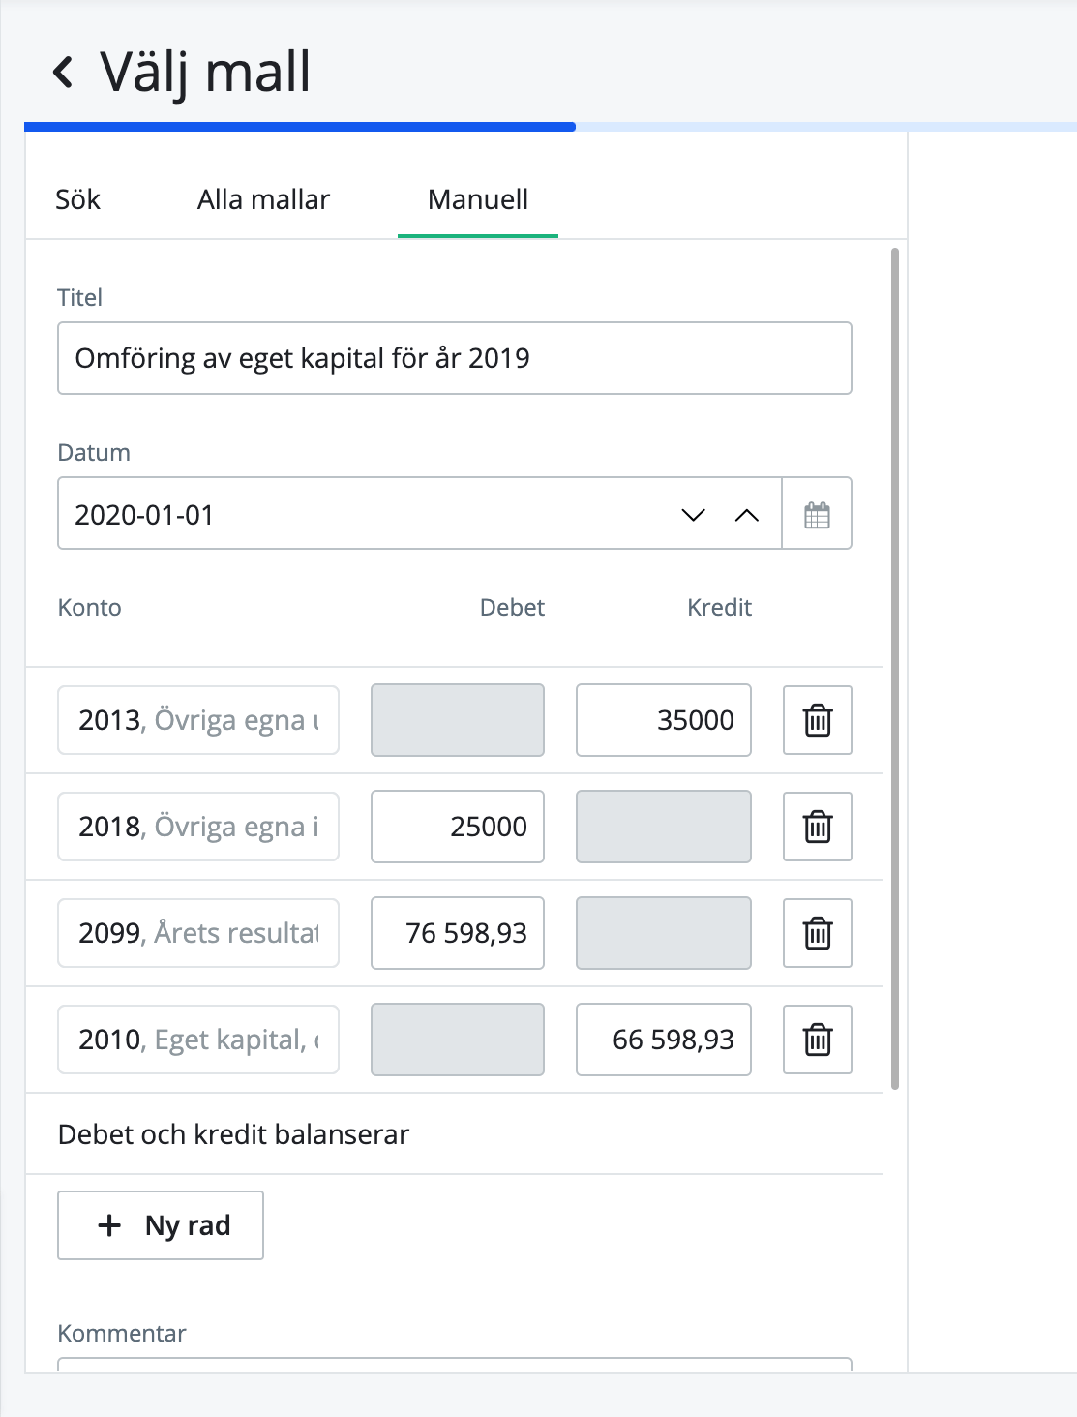This screenshot has width=1077, height=1417.
Task: Open the calendar picker for Datum
Action: click(x=817, y=513)
